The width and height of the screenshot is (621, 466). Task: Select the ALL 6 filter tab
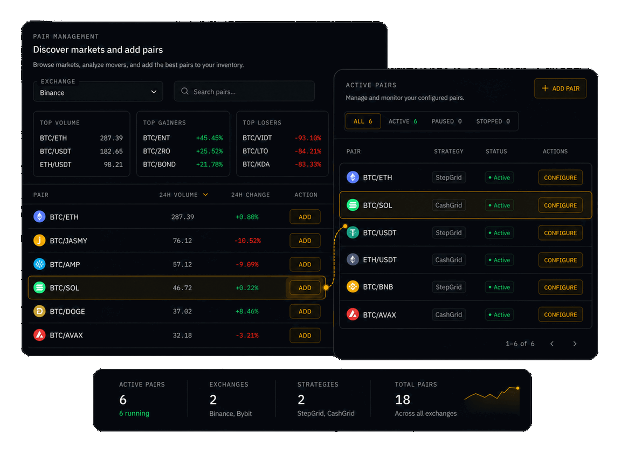(x=363, y=121)
